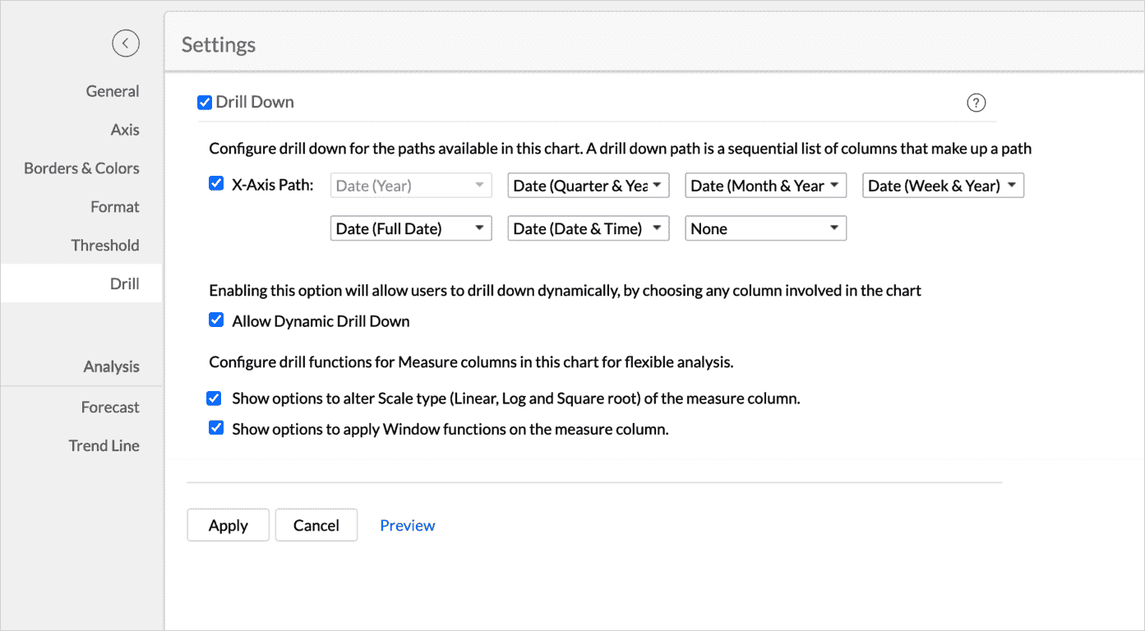The image size is (1145, 631).
Task: Expand the Date (Full Date) dropdown
Action: [411, 228]
